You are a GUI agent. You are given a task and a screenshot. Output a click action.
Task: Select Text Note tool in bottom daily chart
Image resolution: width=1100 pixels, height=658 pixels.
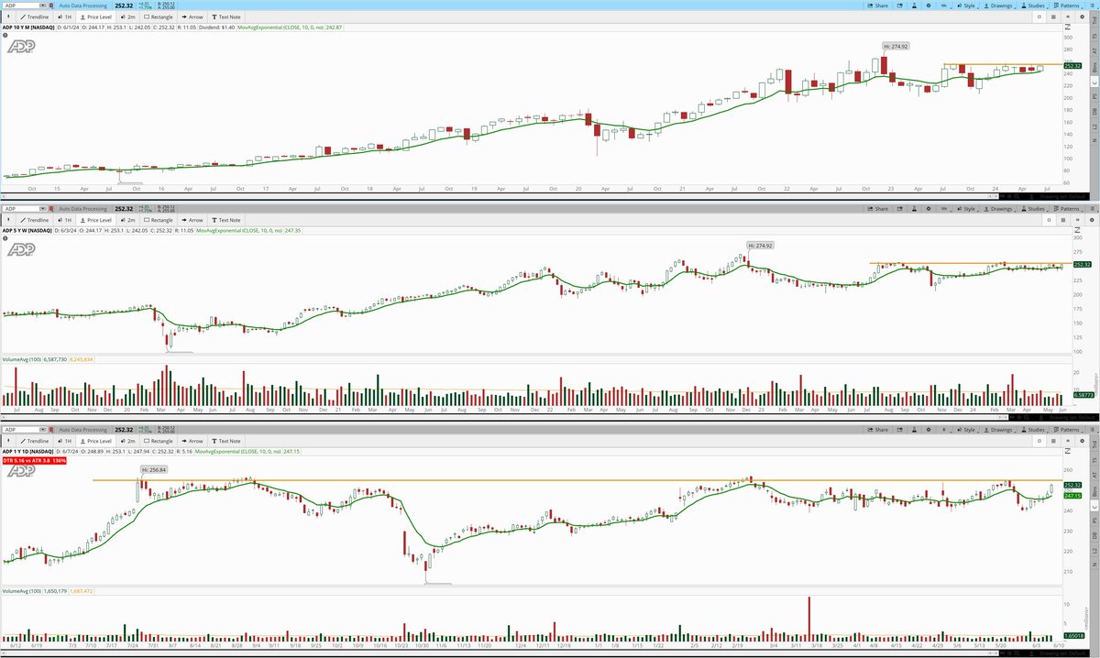coord(225,440)
